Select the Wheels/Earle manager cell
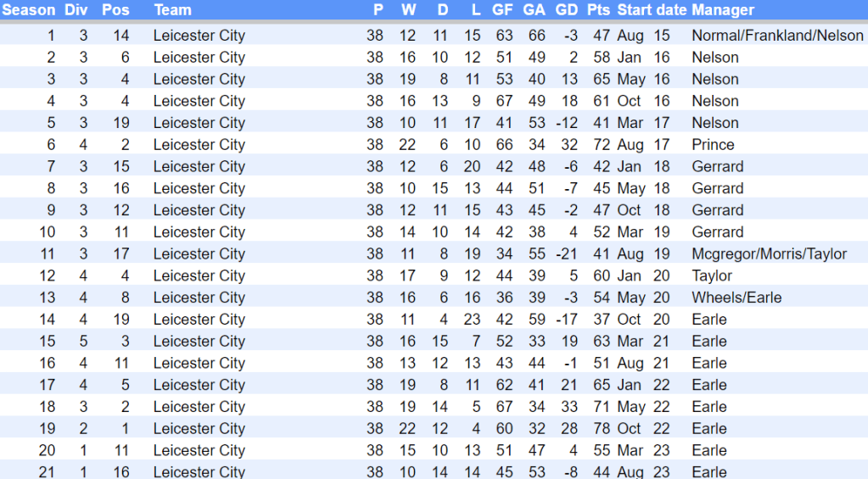Viewport: 868px width, 479px height. tap(736, 298)
